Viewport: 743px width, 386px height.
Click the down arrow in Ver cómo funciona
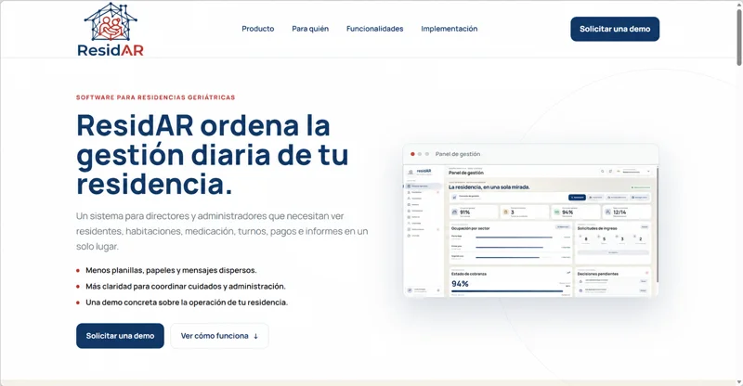[x=256, y=336]
